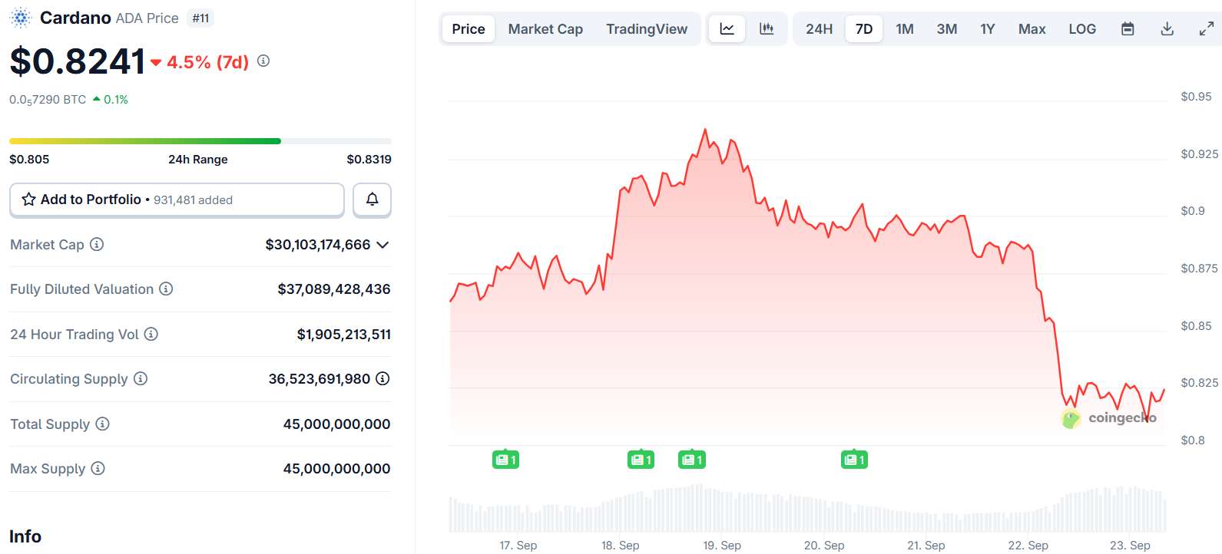The width and height of the screenshot is (1222, 554).
Task: Click the bell price alert button
Action: pyautogui.click(x=372, y=200)
